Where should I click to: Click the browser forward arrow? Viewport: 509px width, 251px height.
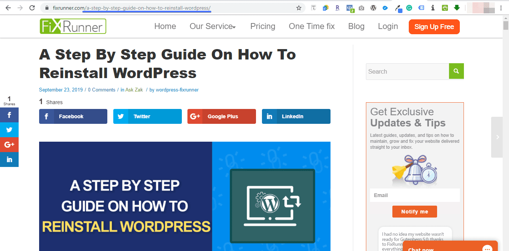20,8
